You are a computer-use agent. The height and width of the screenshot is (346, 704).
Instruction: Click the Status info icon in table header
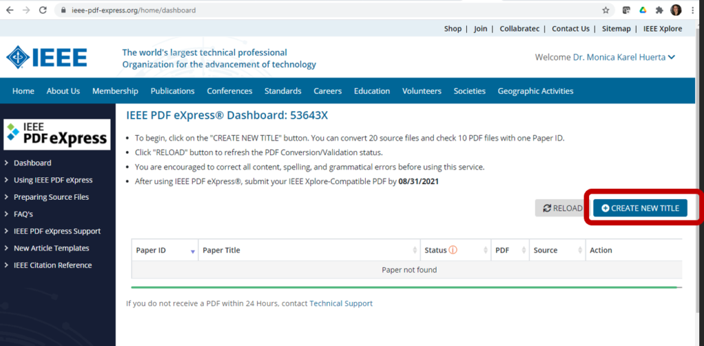click(453, 250)
